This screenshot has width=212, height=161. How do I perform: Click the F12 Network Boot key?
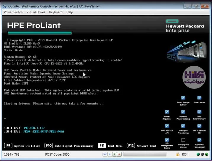(x=131, y=146)
